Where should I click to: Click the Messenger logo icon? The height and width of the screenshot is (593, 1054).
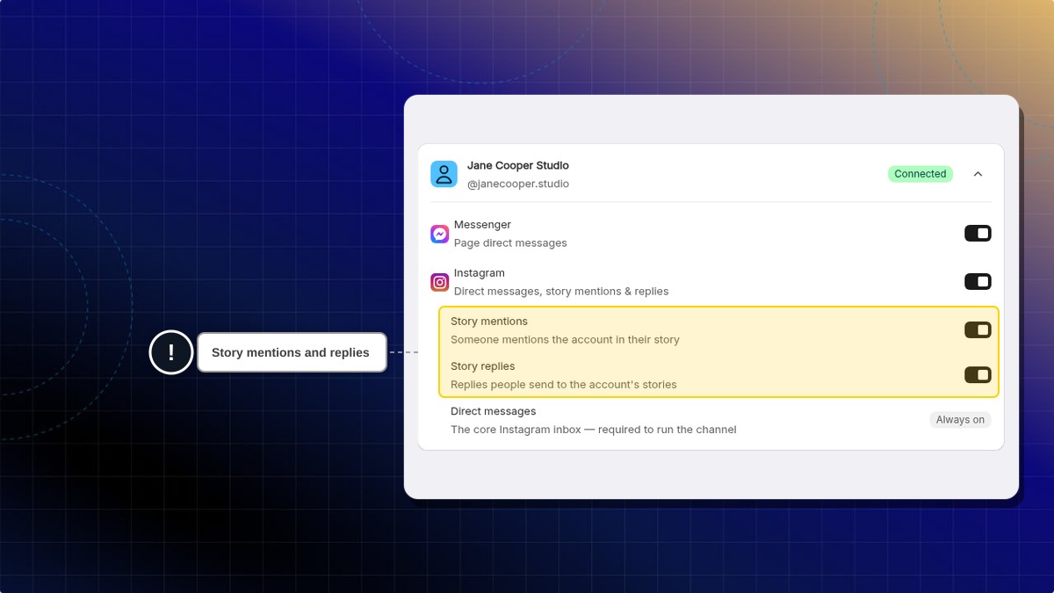440,234
